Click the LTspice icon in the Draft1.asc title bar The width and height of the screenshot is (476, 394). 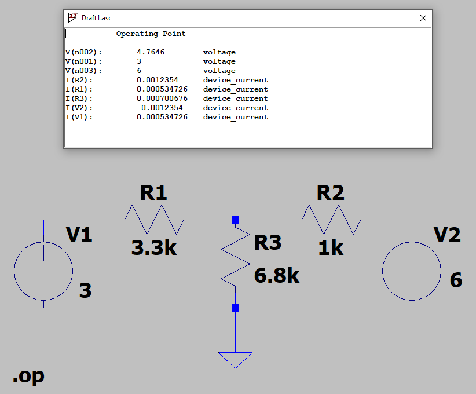(x=72, y=17)
